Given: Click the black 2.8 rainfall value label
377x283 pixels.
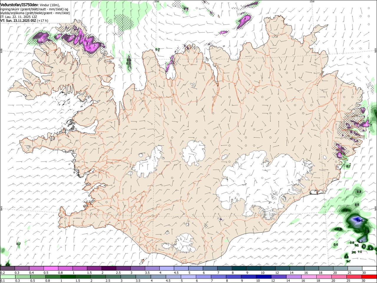Looking at the screenshot, I should click(339, 229).
